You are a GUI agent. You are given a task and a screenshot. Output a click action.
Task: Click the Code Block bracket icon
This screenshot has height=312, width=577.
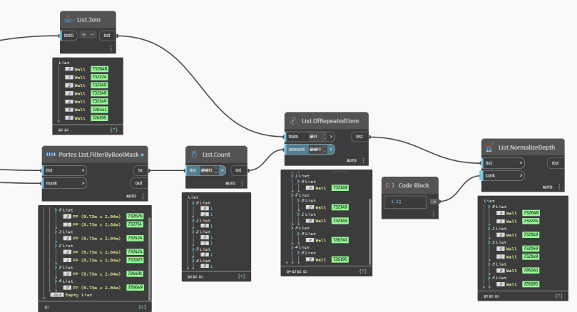click(x=390, y=184)
